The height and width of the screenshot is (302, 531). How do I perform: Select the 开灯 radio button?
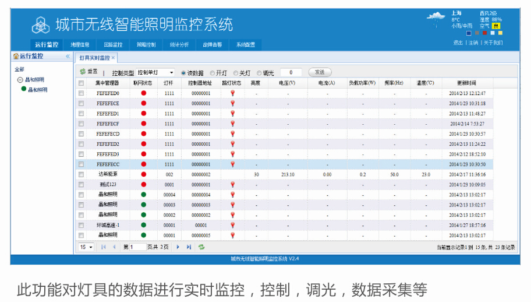point(213,73)
